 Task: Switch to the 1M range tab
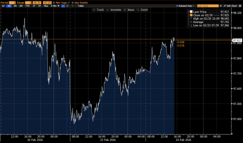point(15,6)
